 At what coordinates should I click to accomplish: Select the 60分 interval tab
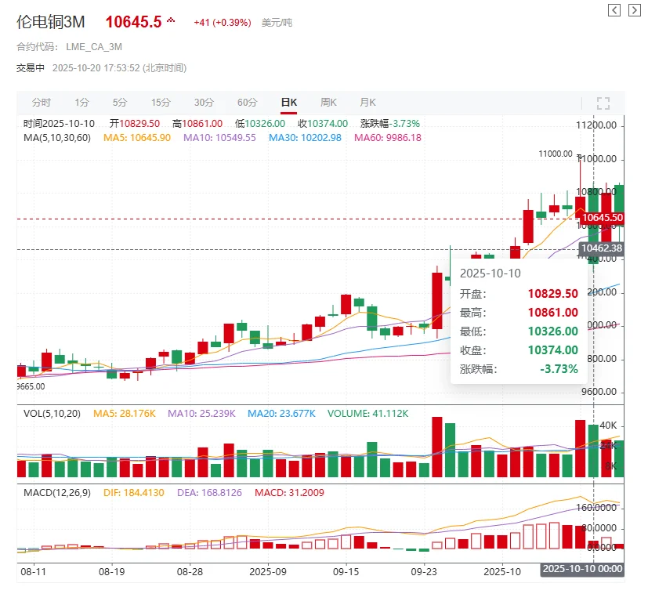pos(247,102)
